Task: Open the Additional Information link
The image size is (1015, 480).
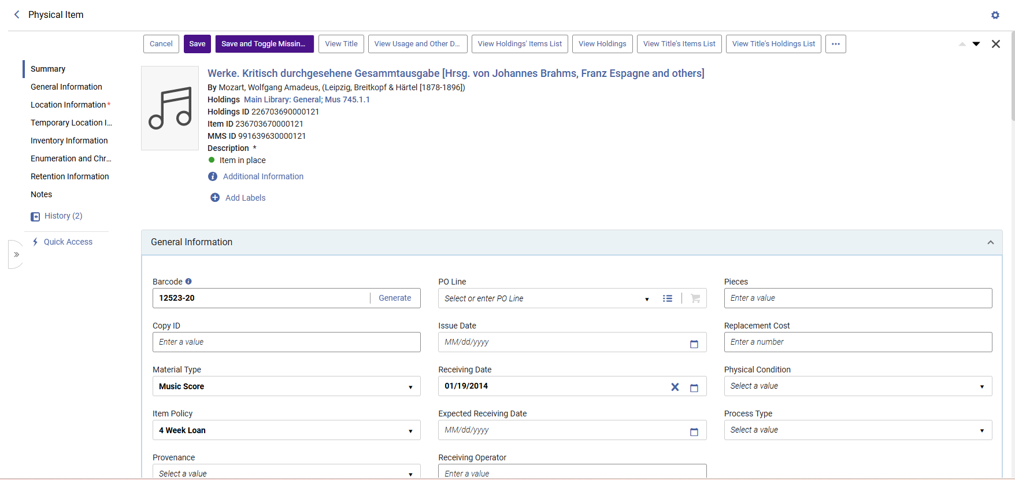Action: 263,176
